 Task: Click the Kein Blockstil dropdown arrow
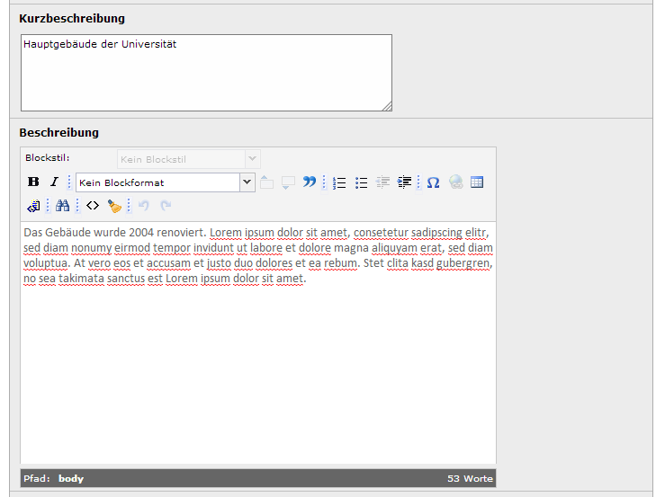252,159
